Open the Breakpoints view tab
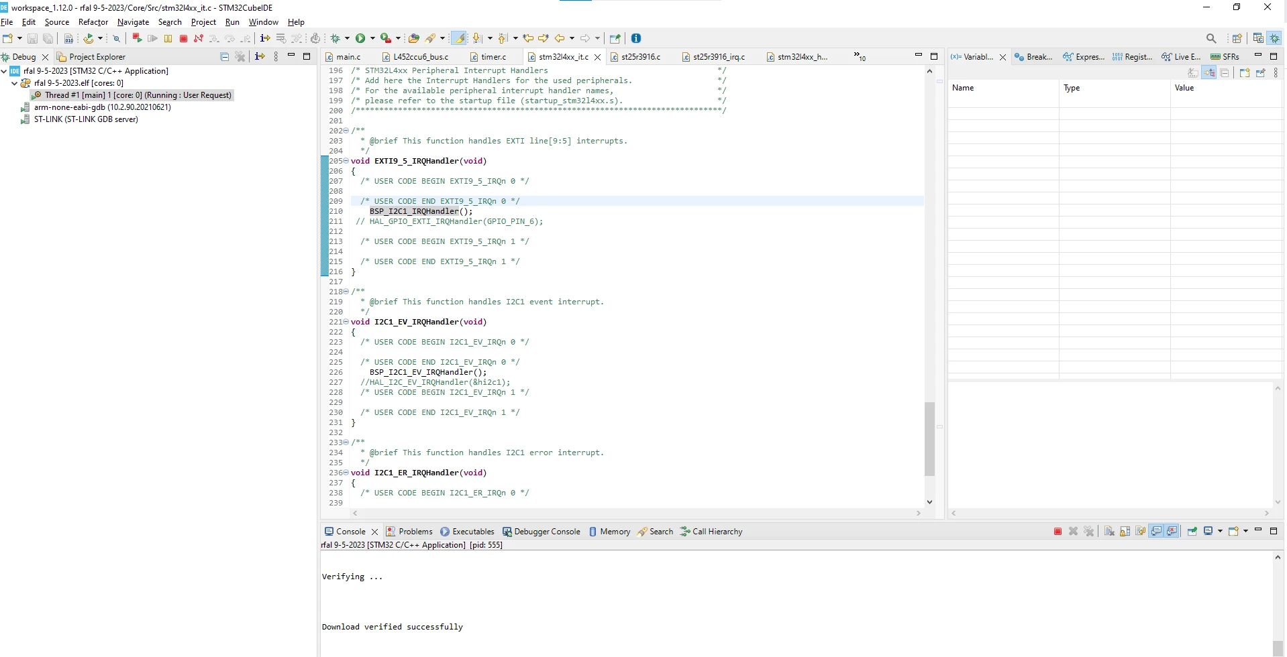 pos(1033,56)
